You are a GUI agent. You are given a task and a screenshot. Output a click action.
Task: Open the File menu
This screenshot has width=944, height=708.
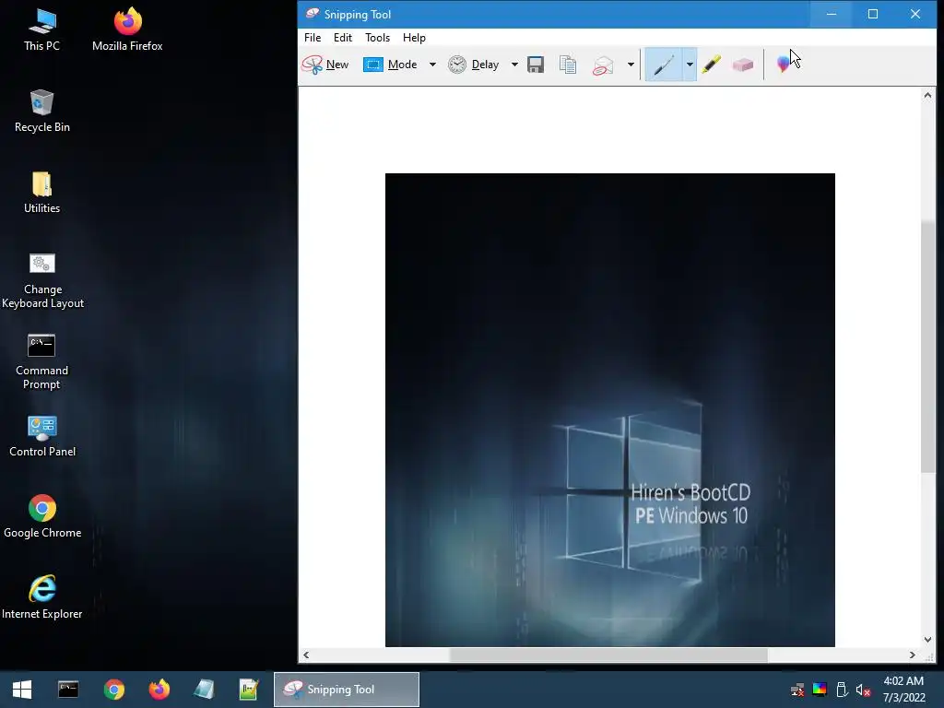313,37
